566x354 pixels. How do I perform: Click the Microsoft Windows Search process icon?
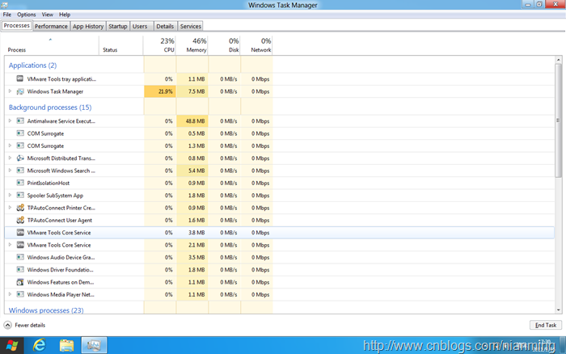(20, 171)
